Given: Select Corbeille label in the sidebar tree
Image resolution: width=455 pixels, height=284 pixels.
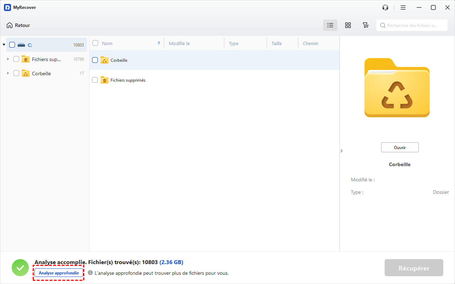Looking at the screenshot, I should click(41, 73).
